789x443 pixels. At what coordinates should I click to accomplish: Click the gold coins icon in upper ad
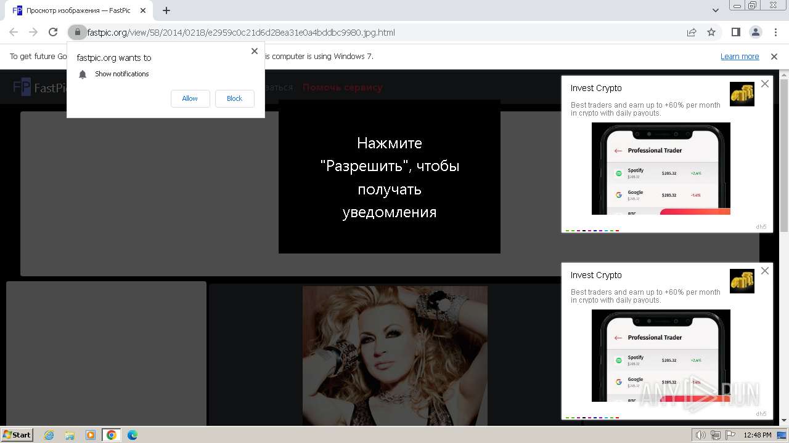(742, 94)
